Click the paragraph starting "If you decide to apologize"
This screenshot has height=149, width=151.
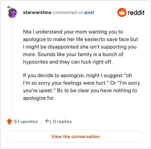point(82,87)
